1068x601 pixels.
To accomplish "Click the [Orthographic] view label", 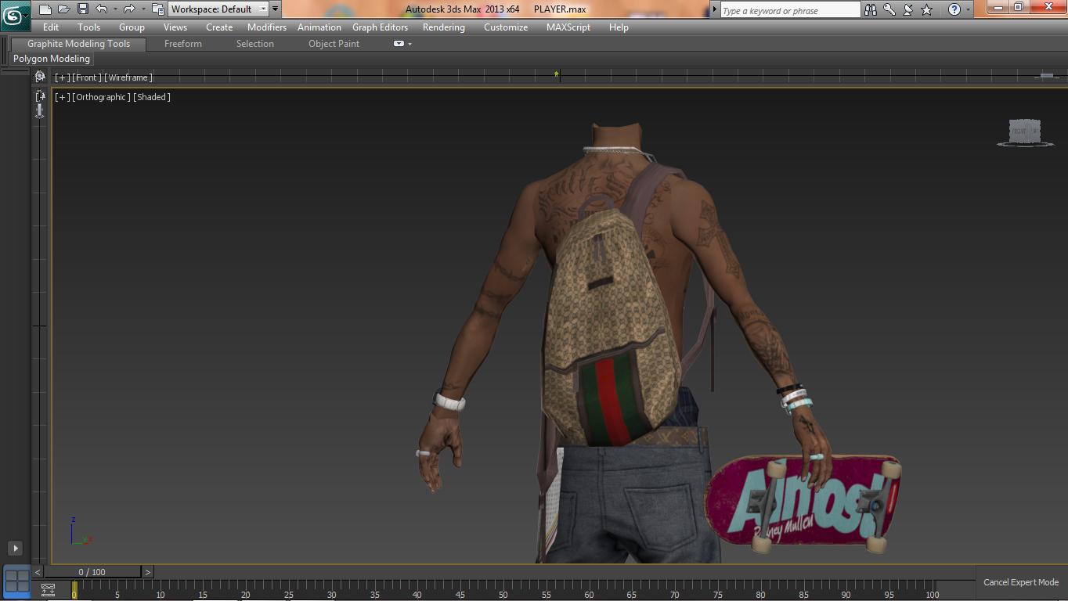I will tap(102, 97).
